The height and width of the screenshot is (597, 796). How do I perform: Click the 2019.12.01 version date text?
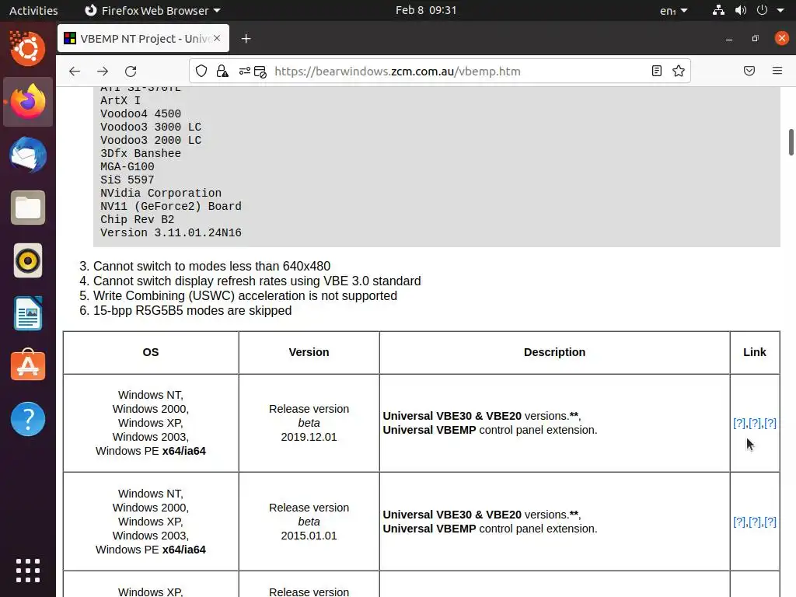(309, 437)
